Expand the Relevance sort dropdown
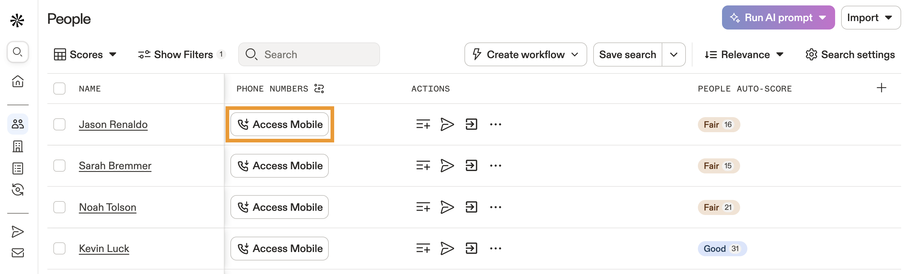Image resolution: width=909 pixels, height=274 pixels. point(744,54)
